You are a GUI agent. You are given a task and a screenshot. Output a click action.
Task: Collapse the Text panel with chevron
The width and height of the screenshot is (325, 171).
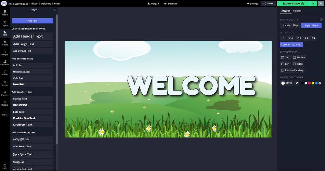[x=55, y=10]
